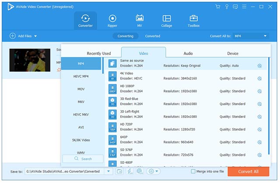The height and width of the screenshot is (183, 280).
Task: Toggle the lightning acceleration icon
Action: [129, 171]
